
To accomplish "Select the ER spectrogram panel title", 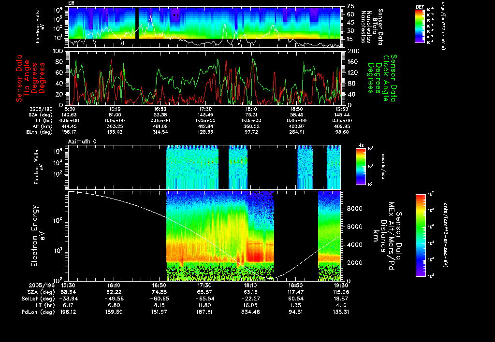I will pos(71,3).
